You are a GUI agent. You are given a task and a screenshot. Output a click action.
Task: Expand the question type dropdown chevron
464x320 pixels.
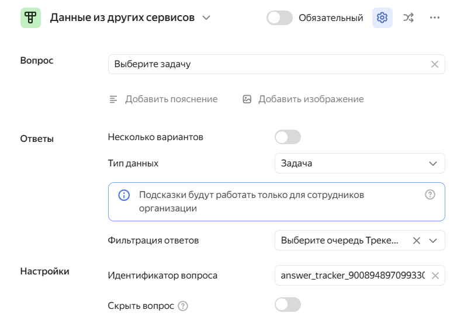[x=206, y=18]
